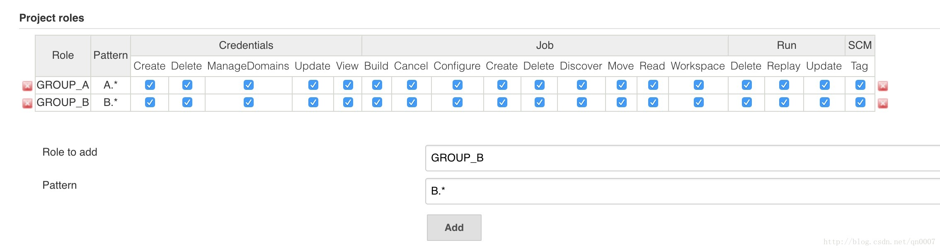Delete GROUP_A role with left red X icon
940x250 pixels.
27,86
